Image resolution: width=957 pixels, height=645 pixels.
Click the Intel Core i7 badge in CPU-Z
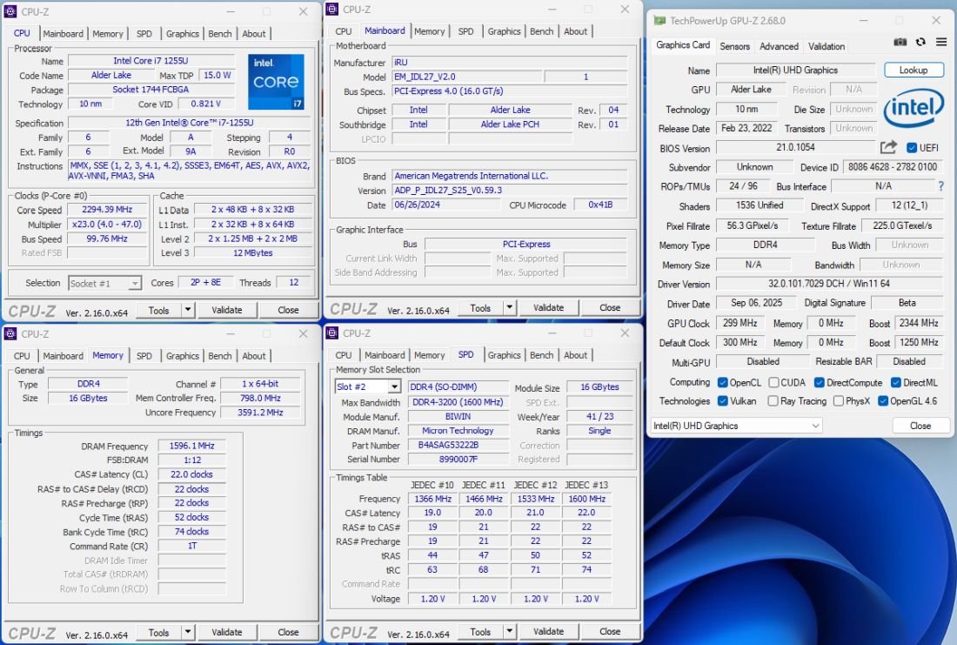coord(276,82)
